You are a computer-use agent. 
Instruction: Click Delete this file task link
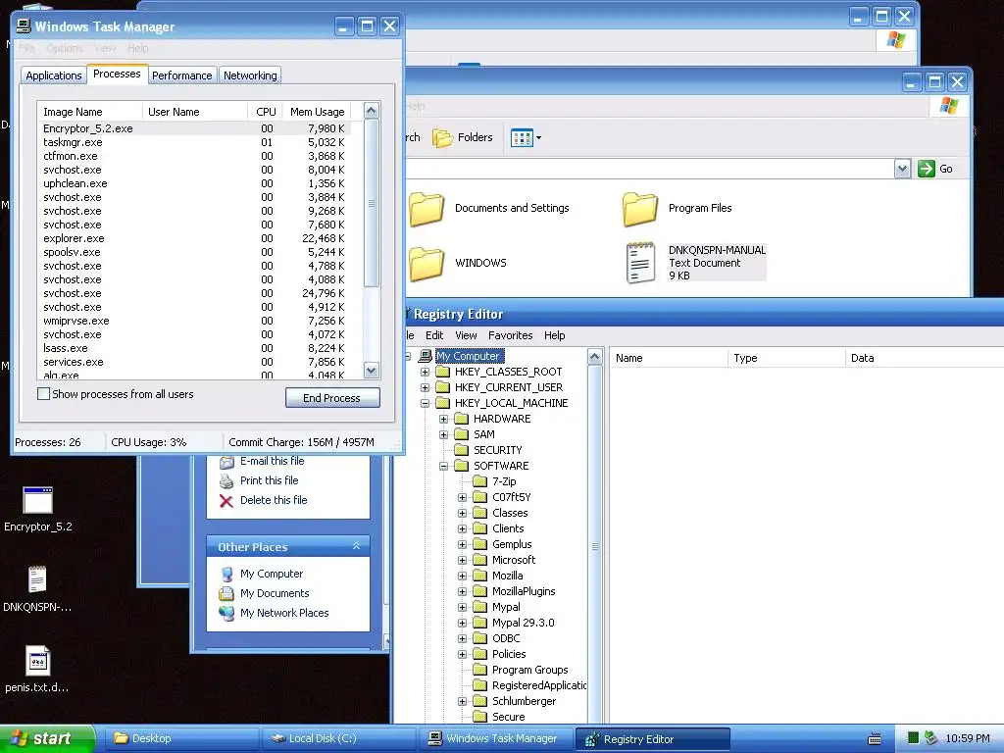[x=263, y=500]
